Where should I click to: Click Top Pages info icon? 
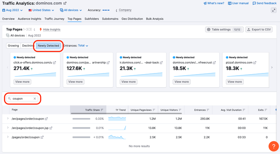point(34,29)
